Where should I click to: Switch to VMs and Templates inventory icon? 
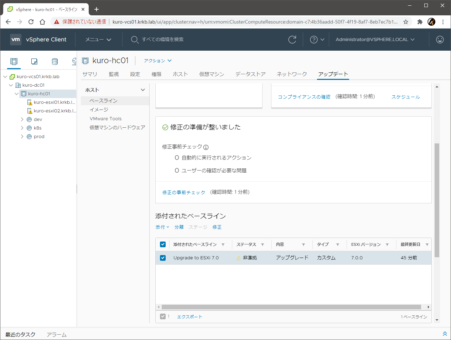pos(34,61)
